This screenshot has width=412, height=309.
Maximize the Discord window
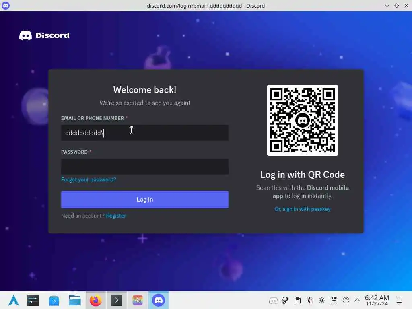click(x=397, y=6)
